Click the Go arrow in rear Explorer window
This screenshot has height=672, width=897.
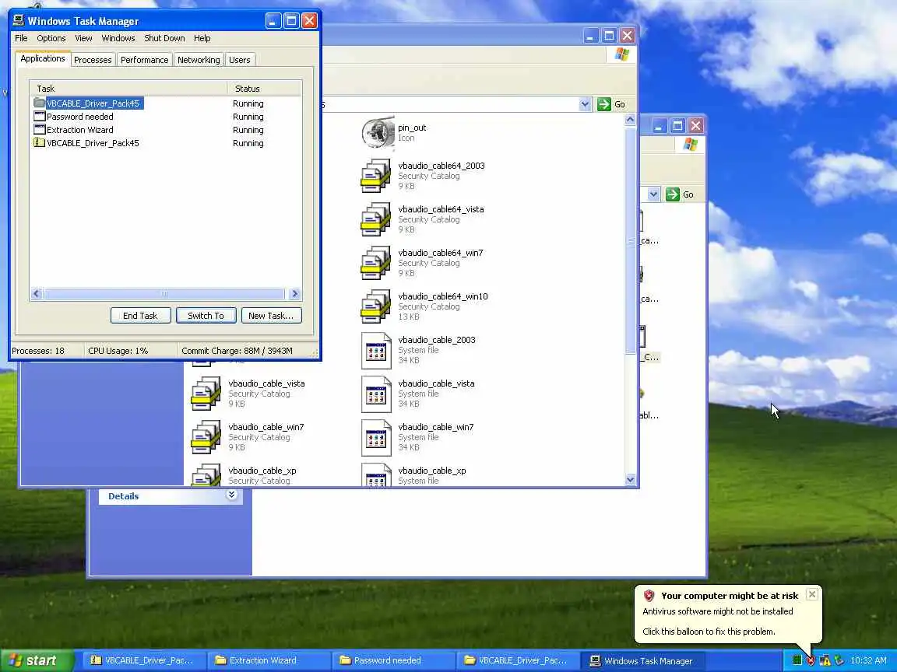(x=673, y=194)
